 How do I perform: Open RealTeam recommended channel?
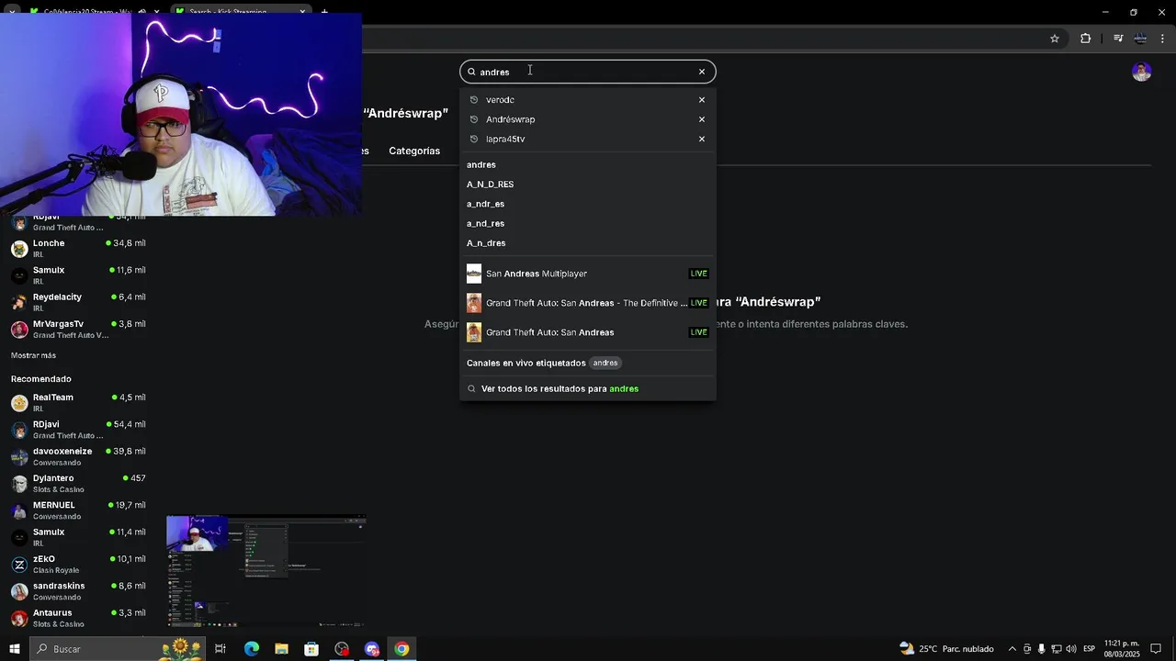click(78, 403)
